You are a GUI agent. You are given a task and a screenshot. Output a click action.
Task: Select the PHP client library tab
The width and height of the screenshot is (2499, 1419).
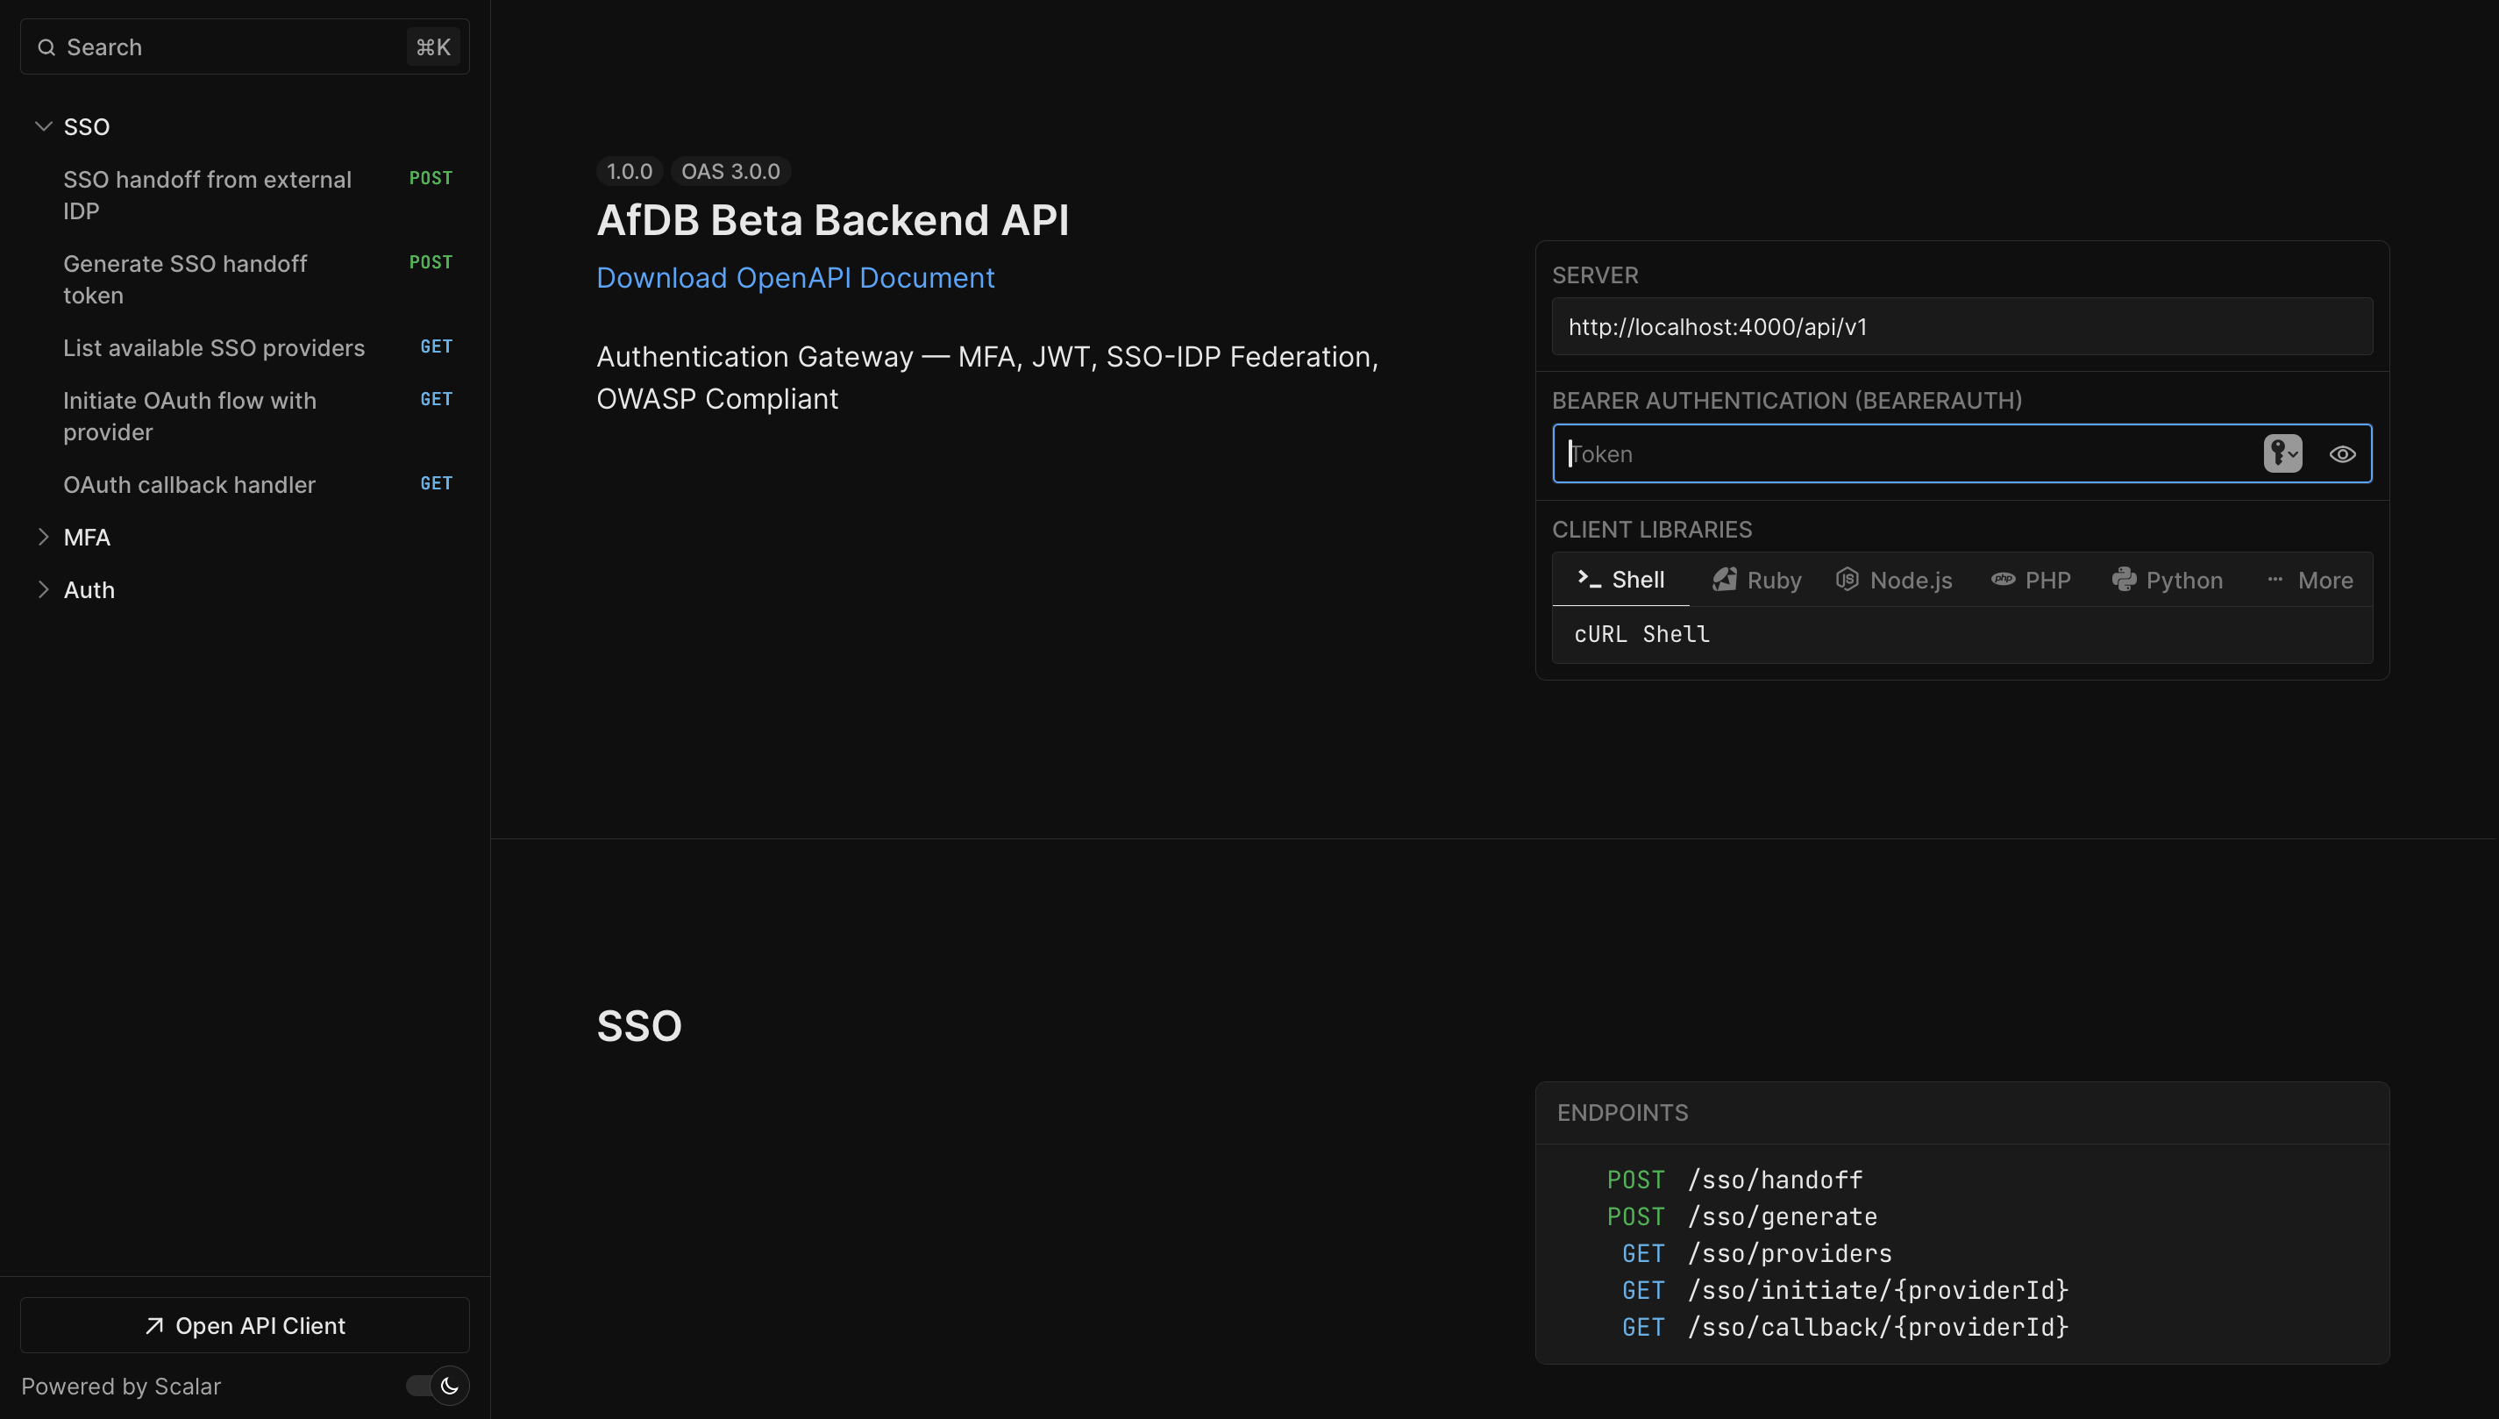pos(2031,580)
